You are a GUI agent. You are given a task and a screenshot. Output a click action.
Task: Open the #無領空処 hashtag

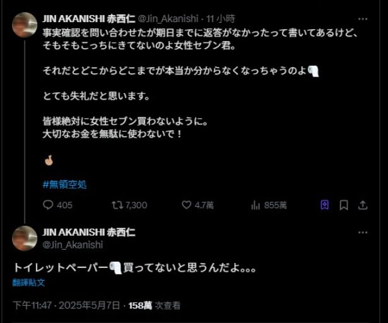[x=65, y=184]
